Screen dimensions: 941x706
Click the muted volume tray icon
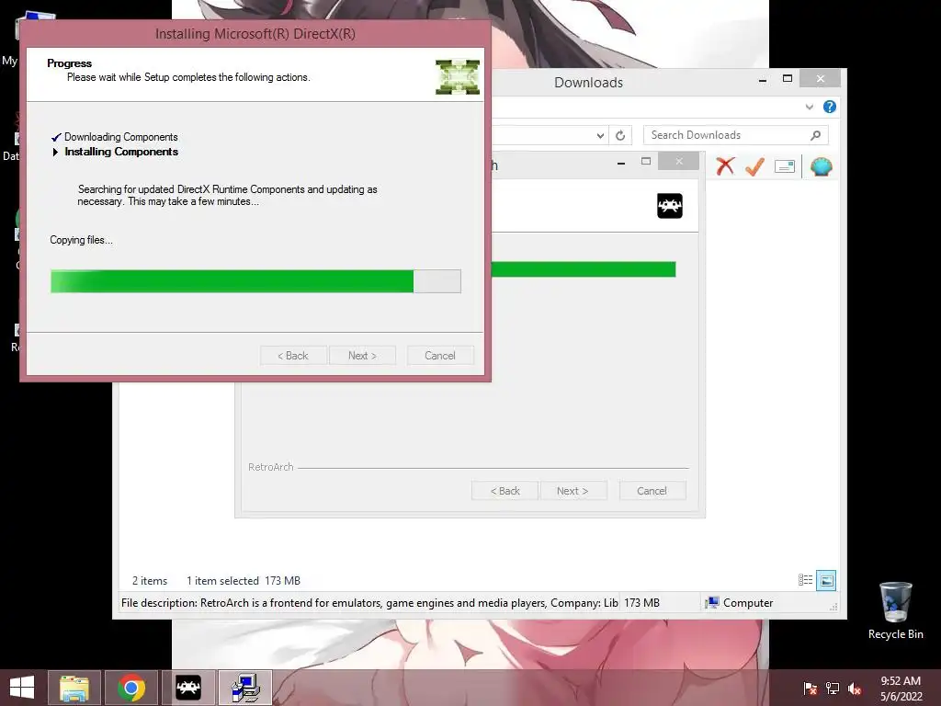click(855, 688)
